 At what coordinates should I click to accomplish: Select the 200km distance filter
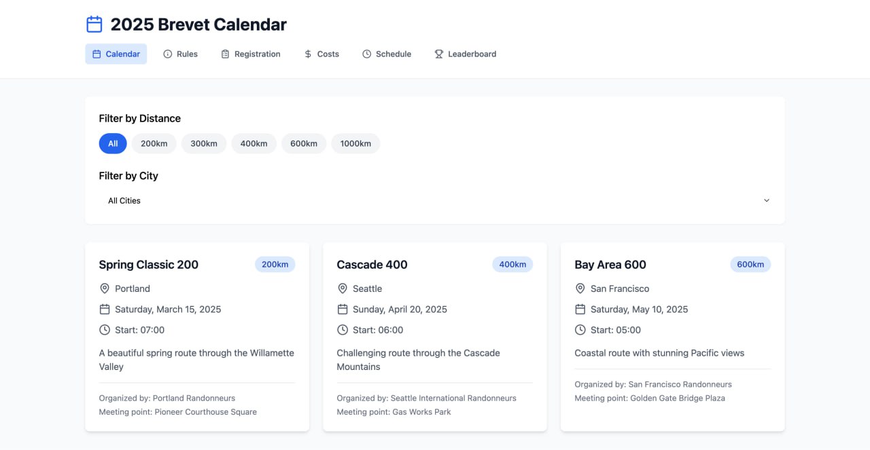coord(154,143)
